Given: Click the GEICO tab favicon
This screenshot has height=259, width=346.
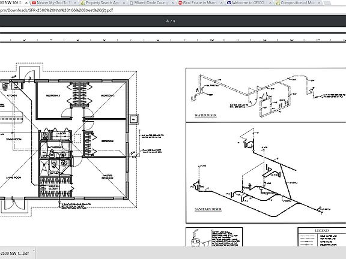Looking at the screenshot, I should [229, 3].
